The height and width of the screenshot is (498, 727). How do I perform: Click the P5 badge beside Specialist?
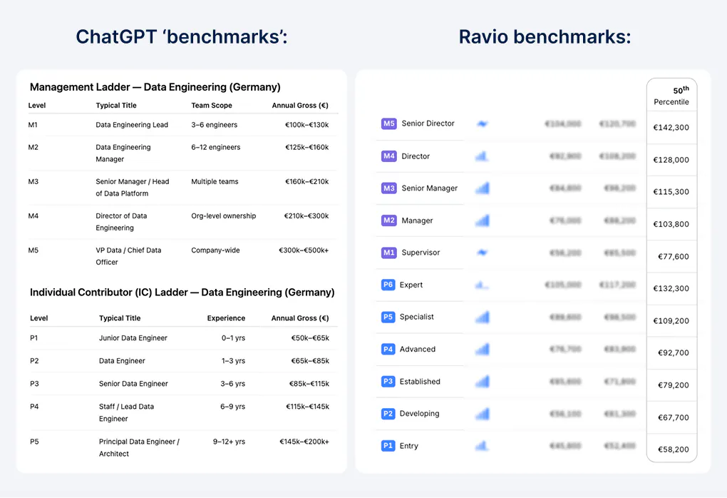pyautogui.click(x=388, y=317)
